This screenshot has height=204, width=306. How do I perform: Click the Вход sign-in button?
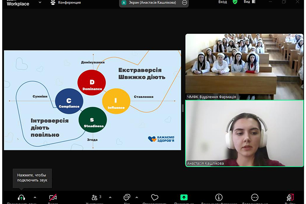pyautogui.click(x=223, y=2)
